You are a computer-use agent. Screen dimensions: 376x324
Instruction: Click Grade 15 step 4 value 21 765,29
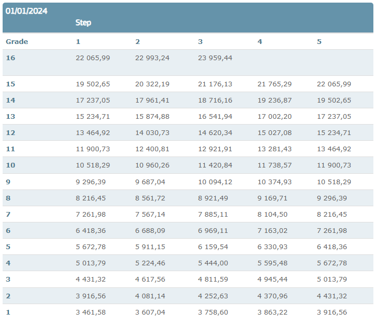pyautogui.click(x=274, y=84)
